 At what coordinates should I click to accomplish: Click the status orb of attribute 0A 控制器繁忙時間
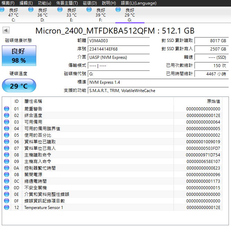(x=7, y=168)
